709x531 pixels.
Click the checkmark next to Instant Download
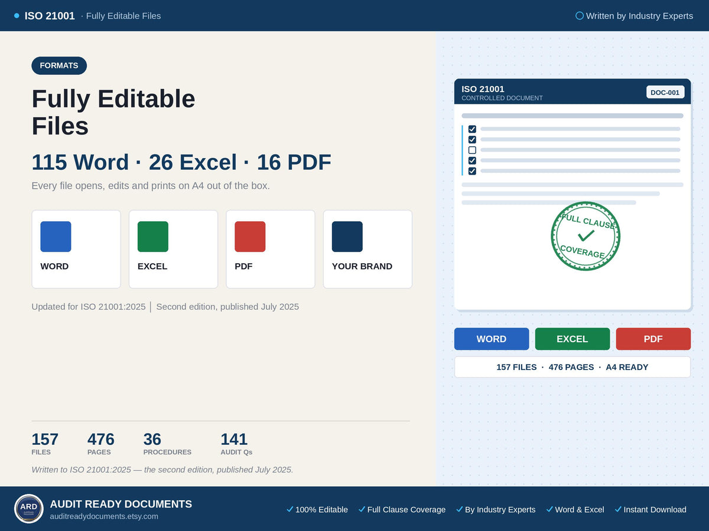618,509
